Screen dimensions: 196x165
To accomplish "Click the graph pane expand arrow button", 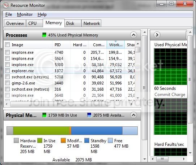I will pos(157,35).
